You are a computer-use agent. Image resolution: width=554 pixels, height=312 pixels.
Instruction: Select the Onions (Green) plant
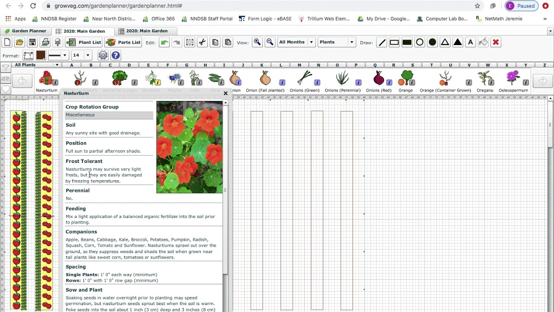click(x=305, y=78)
